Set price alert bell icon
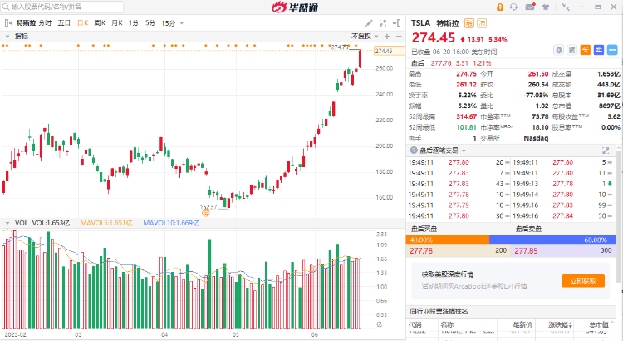Screen dimensions: 623x341 coord(559,50)
